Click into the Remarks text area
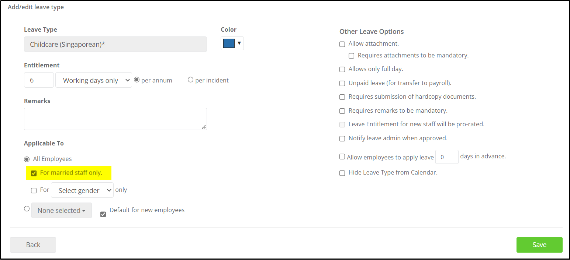 click(115, 119)
